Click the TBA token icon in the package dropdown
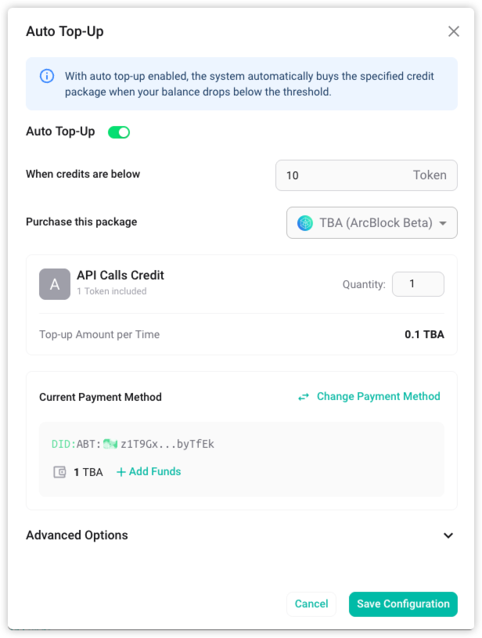Viewport: 482px width, 638px height. point(304,222)
